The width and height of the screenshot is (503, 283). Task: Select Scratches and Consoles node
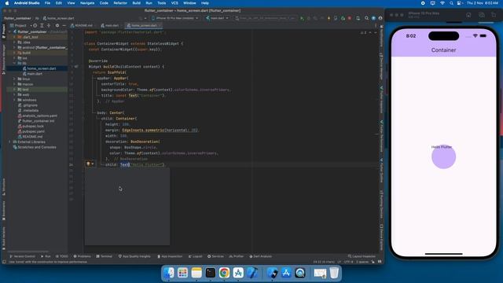[37, 147]
